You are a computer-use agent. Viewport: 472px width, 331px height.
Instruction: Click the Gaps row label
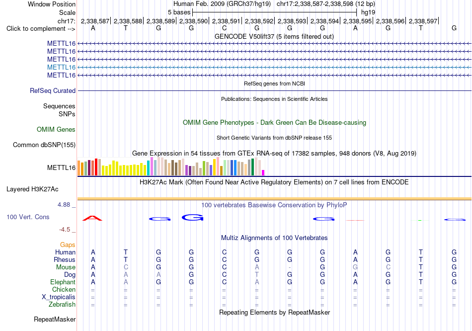click(68, 245)
